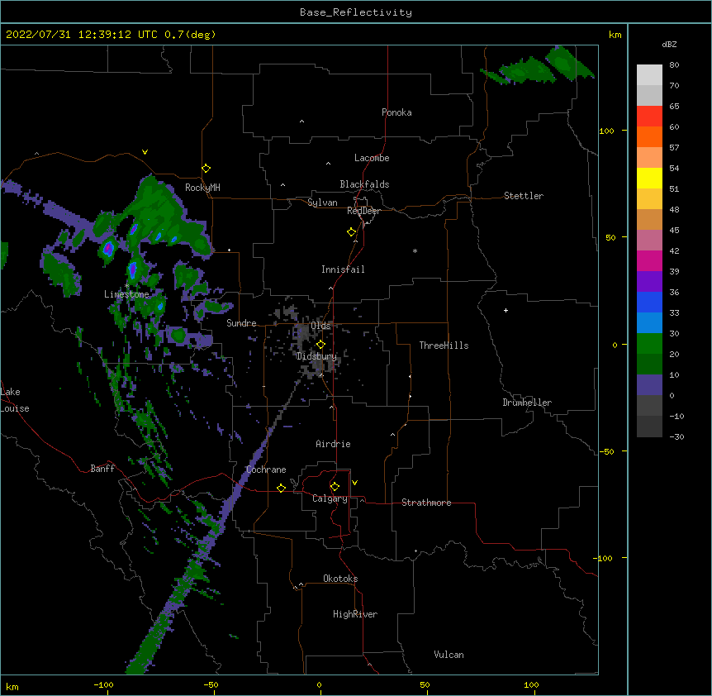Viewport: 712px width, 696px height.
Task: Click the Stettler label
Action: point(524,196)
